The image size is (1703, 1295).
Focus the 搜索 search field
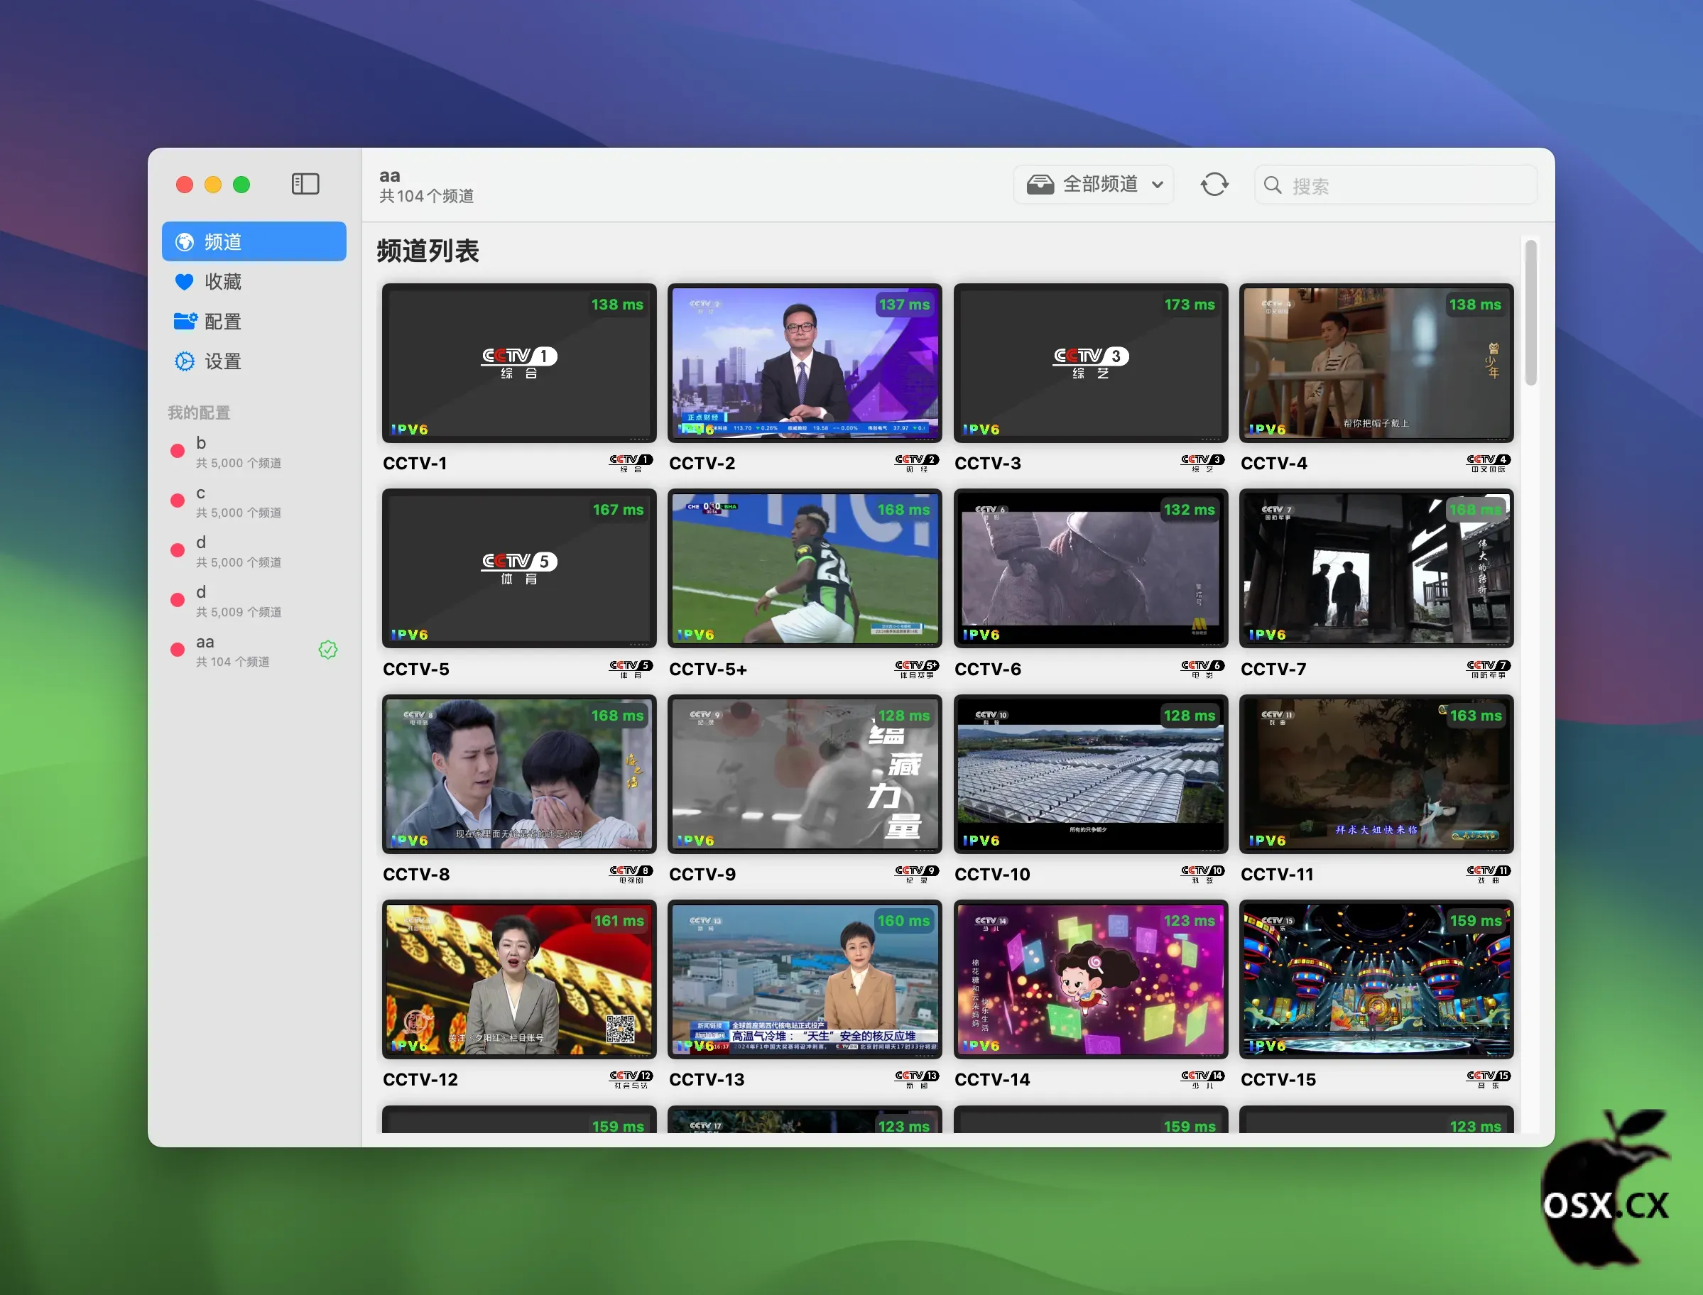click(x=1395, y=185)
